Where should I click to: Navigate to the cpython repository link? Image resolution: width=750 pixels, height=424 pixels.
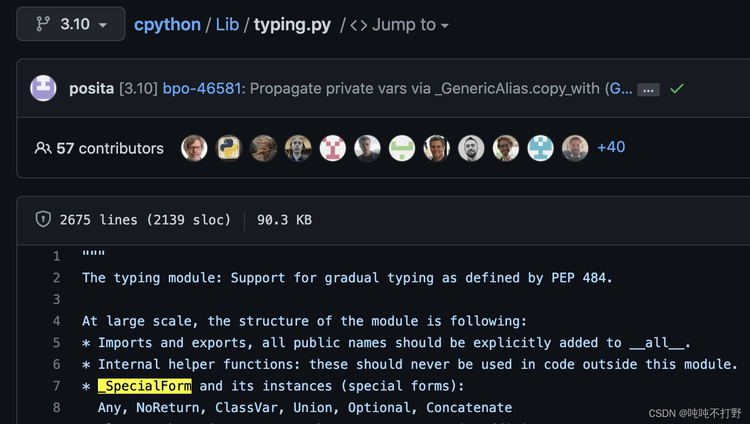coord(167,24)
